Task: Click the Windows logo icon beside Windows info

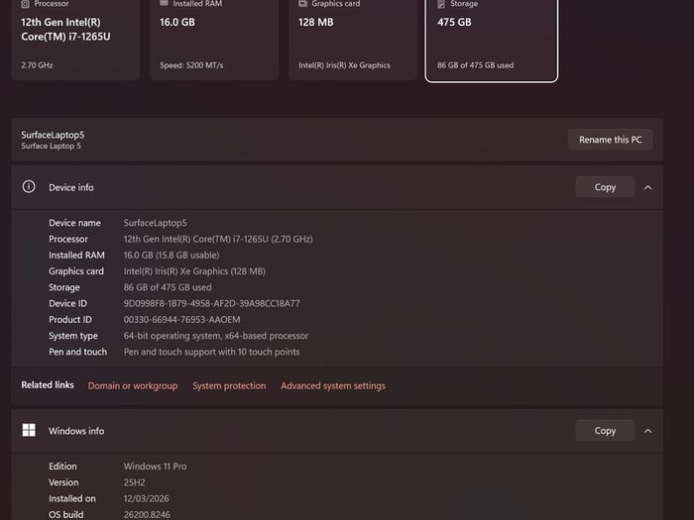Action: 29,430
